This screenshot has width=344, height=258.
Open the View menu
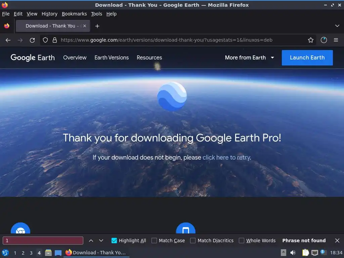[32, 14]
